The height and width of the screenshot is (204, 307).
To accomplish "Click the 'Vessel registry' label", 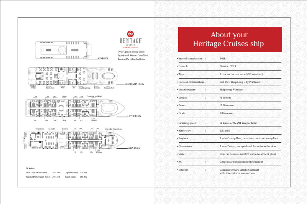I will point(187,90).
